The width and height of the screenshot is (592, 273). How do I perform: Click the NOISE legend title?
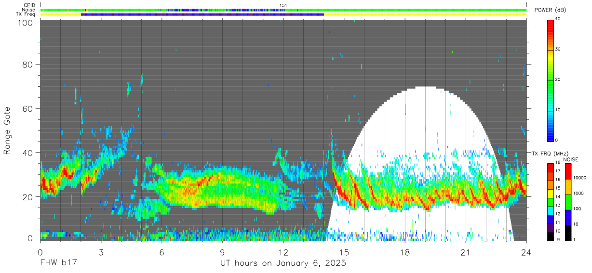tap(570, 159)
